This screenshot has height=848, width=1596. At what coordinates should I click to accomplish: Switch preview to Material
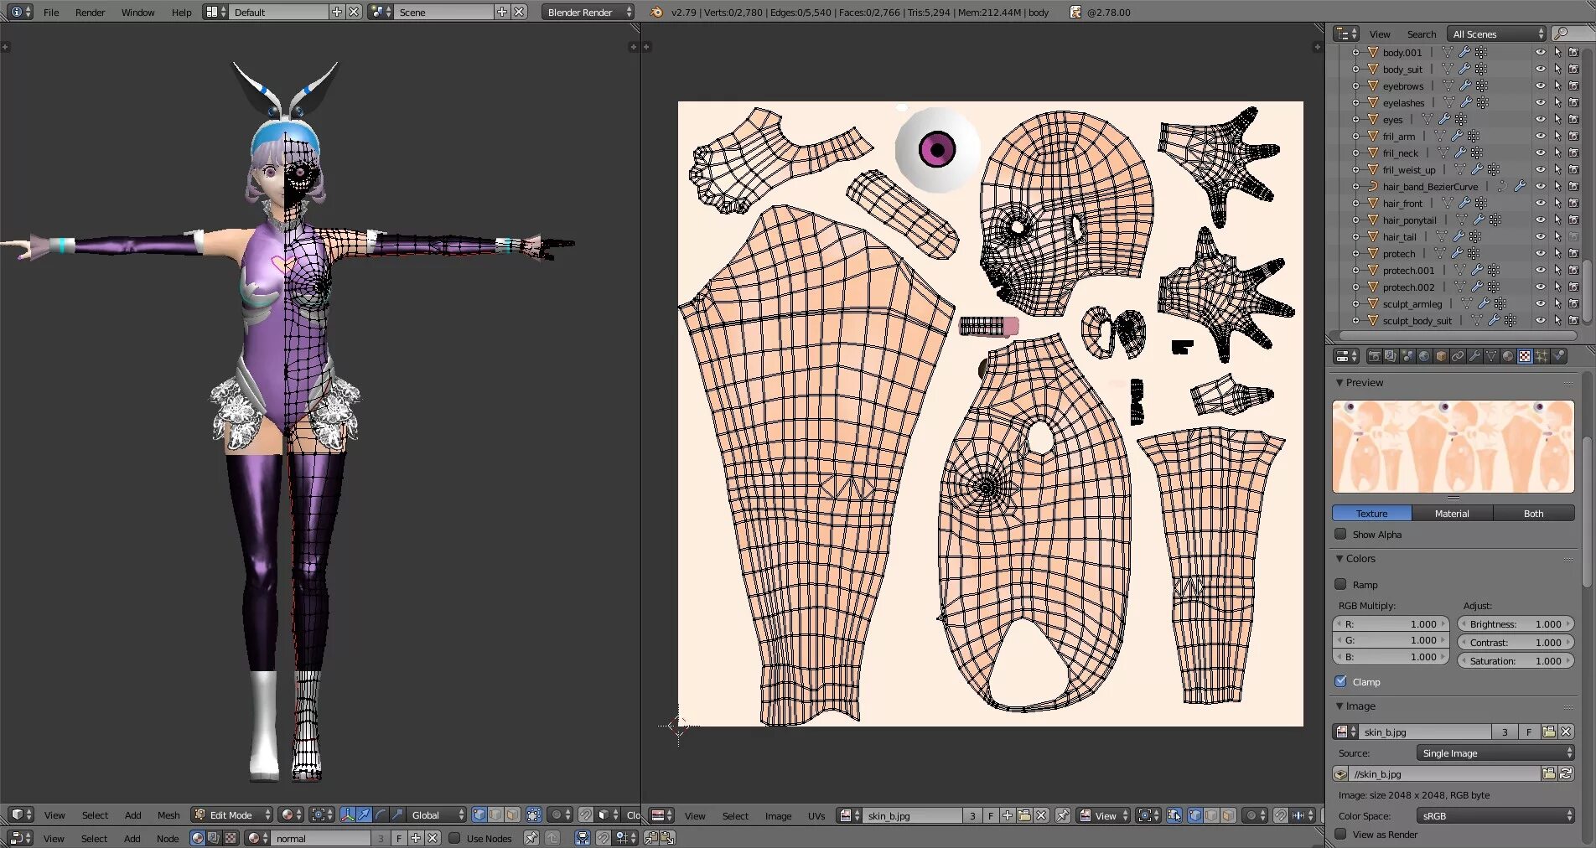[x=1451, y=513]
